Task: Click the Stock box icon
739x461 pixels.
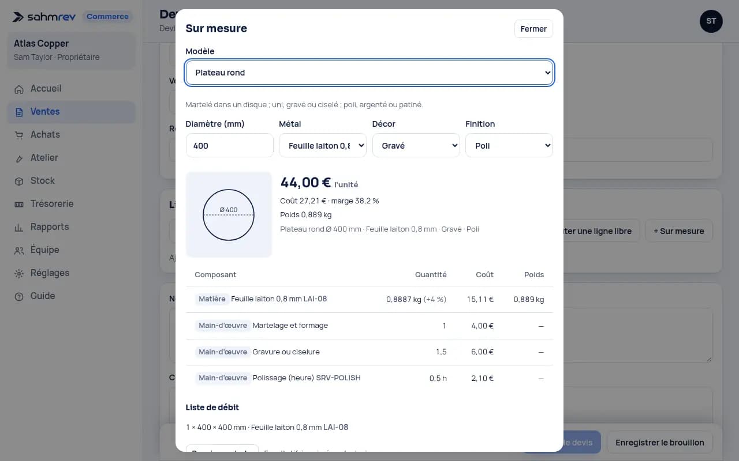Action: coord(19,181)
